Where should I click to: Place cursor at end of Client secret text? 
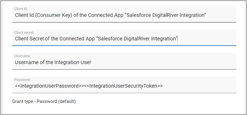coord(178,39)
